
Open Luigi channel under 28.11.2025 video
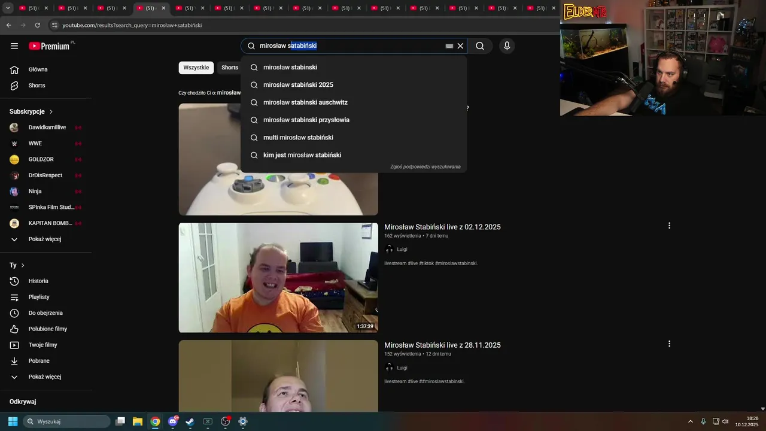point(402,368)
